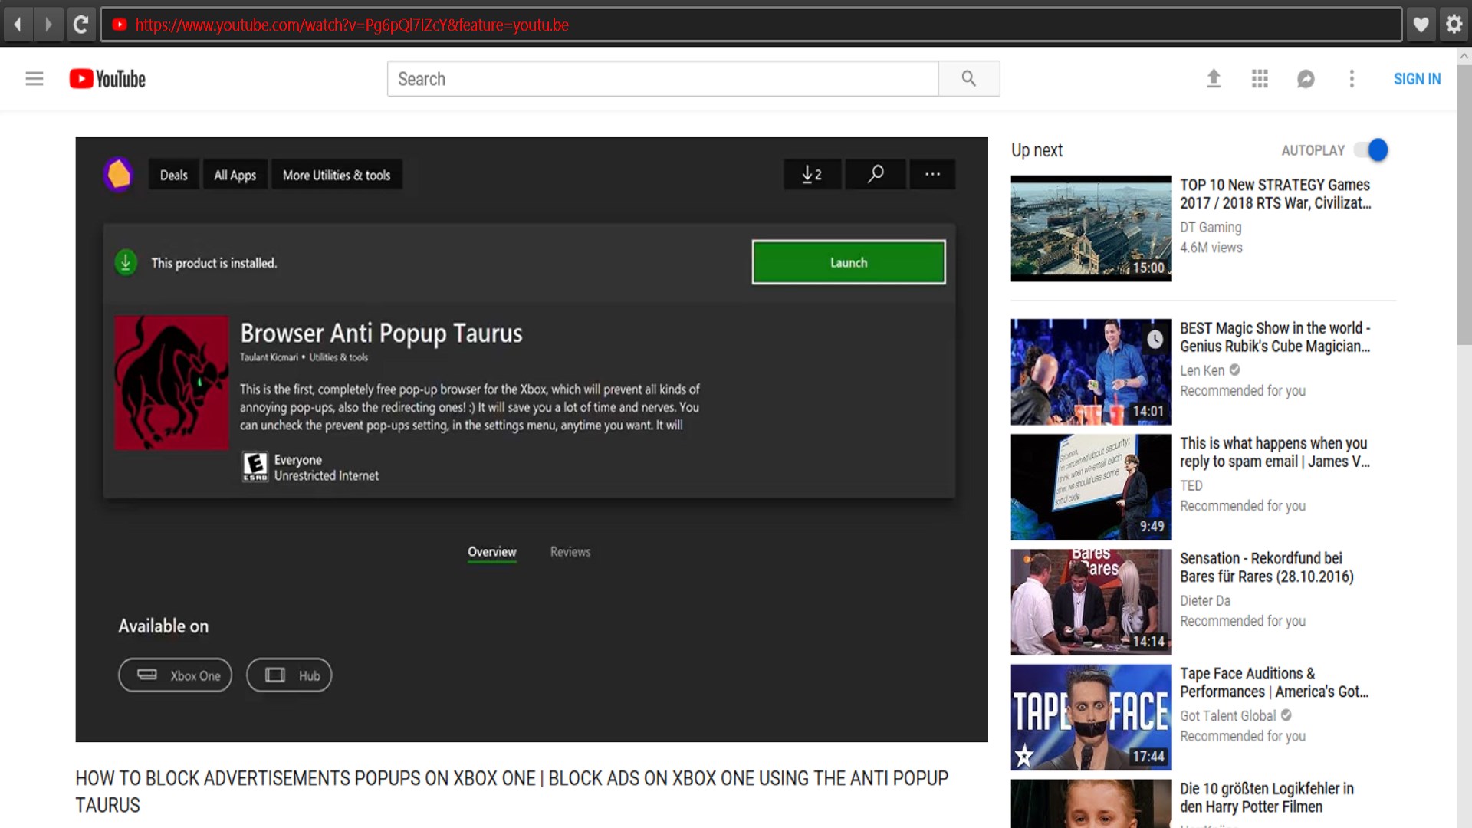Click the YouTube logo

point(107,79)
